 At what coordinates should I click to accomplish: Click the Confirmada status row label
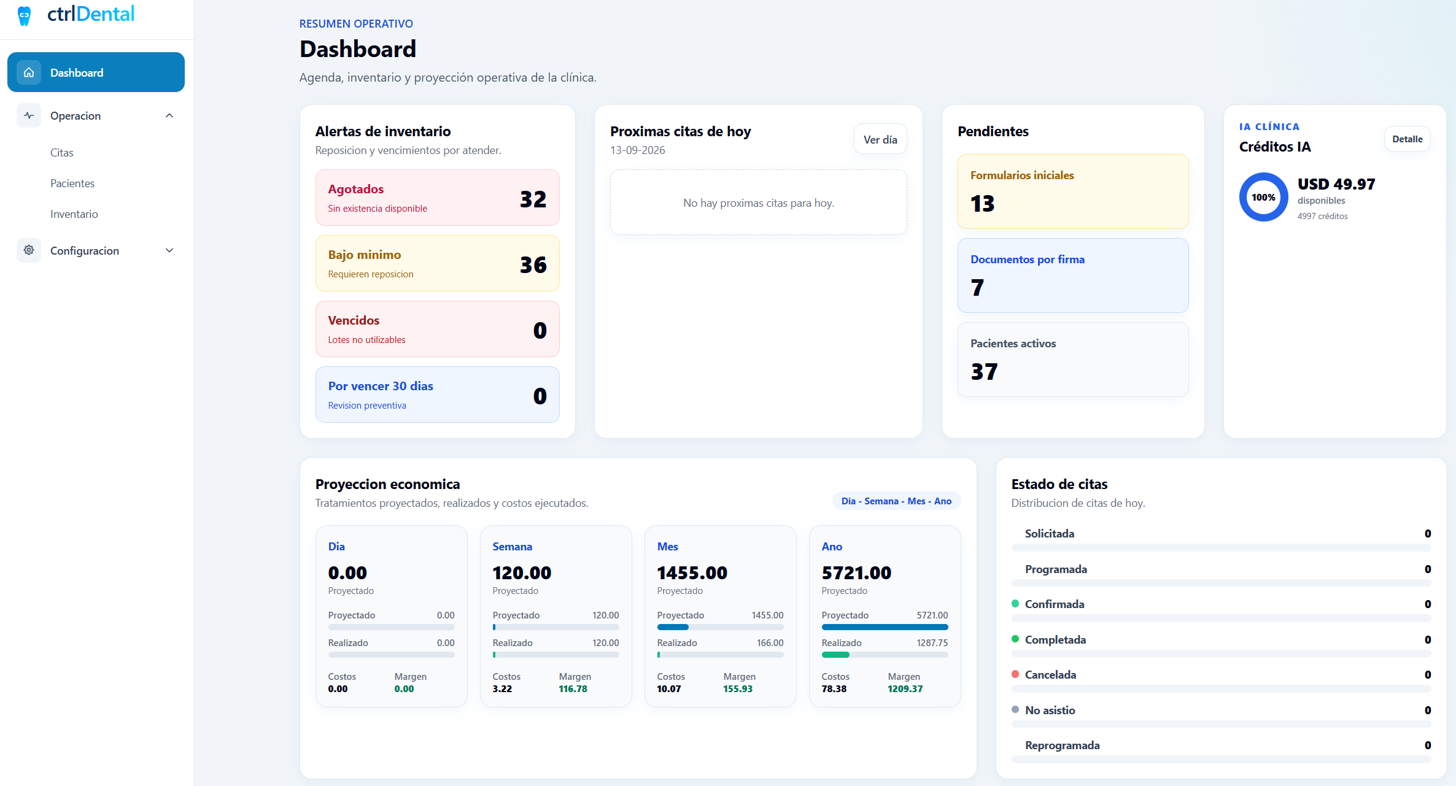click(1055, 604)
